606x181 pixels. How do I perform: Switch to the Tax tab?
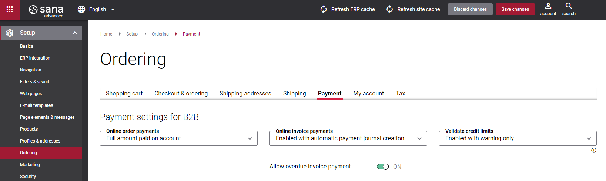[401, 94]
